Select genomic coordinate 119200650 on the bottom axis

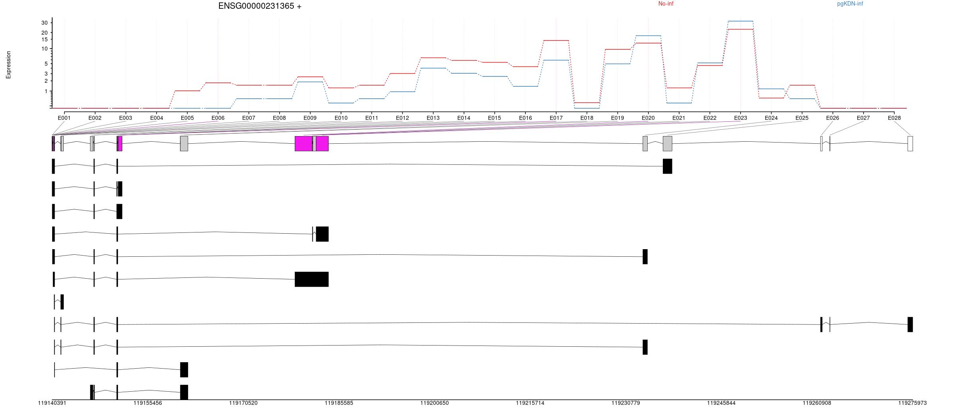pyautogui.click(x=434, y=403)
